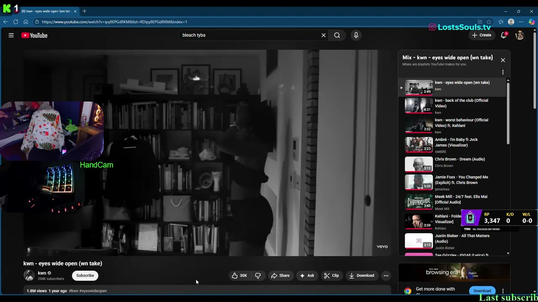
Task: Open the kwn channel name link
Action: 42,273
